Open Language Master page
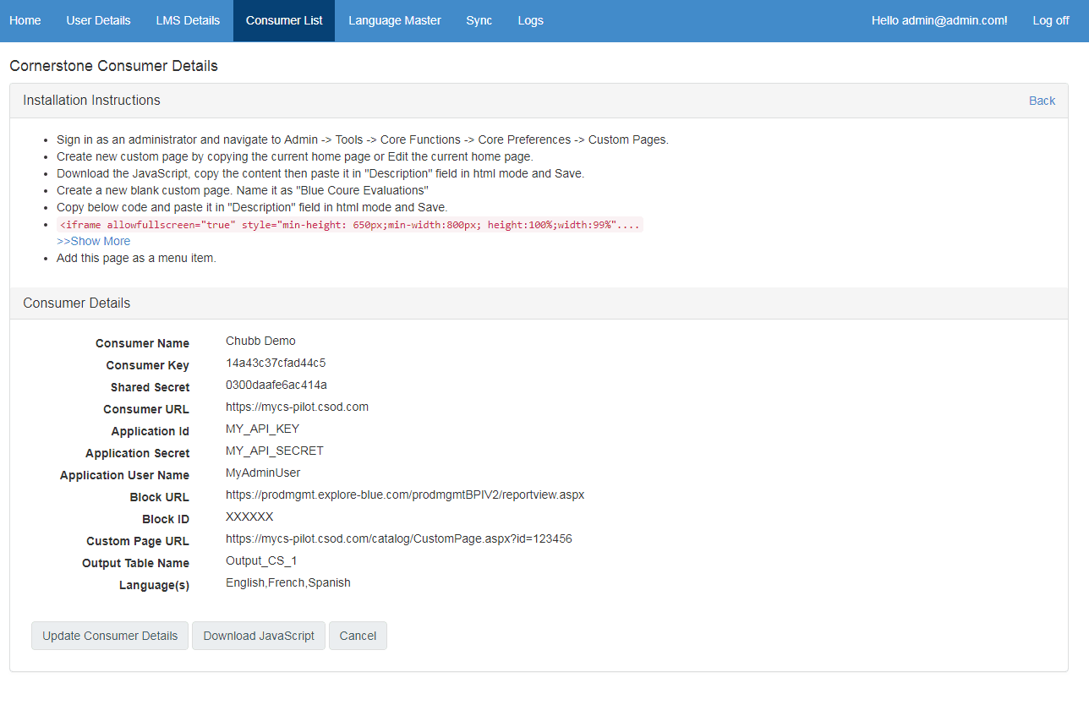Image resolution: width=1089 pixels, height=705 pixels. [395, 20]
